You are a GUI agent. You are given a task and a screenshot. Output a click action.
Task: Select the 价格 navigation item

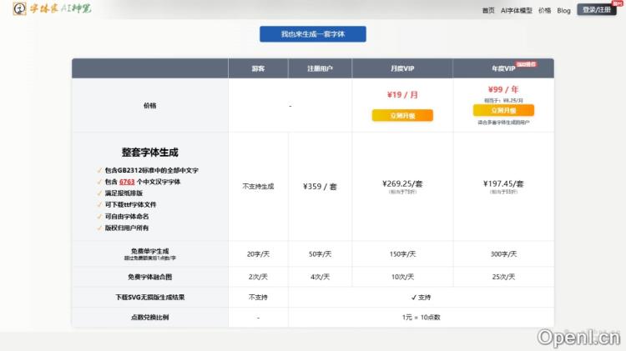coord(544,11)
